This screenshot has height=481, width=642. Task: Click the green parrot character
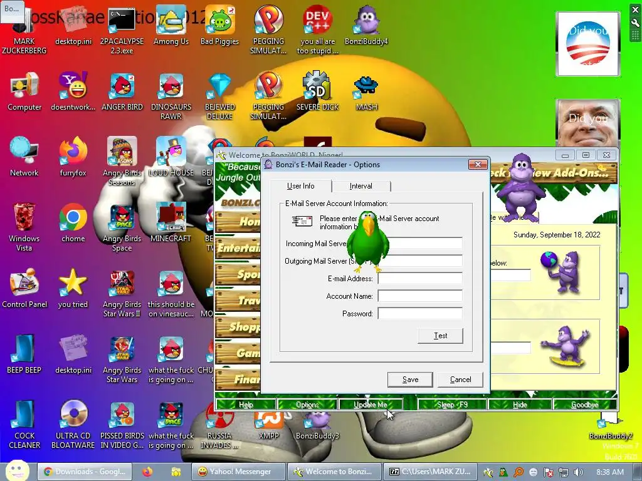pyautogui.click(x=367, y=241)
